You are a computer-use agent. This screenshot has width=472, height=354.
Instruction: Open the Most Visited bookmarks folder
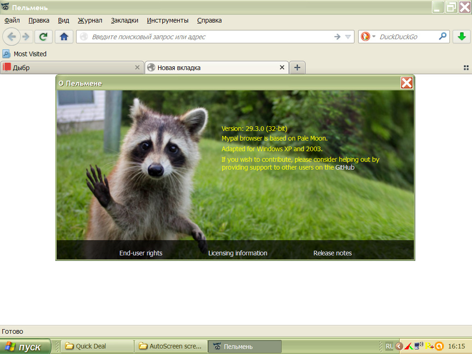pyautogui.click(x=24, y=54)
